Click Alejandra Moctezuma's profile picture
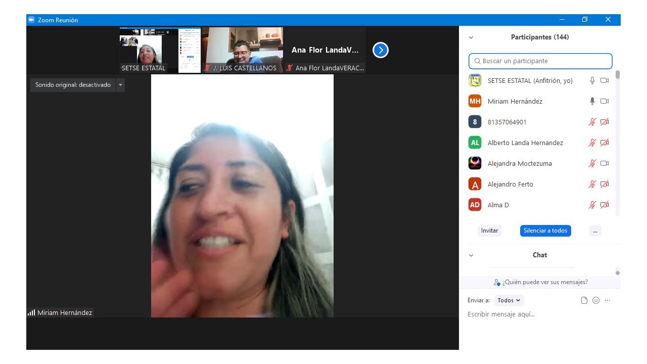This screenshot has height=364, width=647. click(x=475, y=163)
